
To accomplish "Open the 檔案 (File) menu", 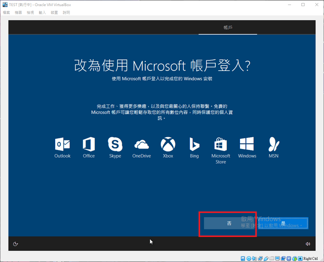I will pos(7,13).
